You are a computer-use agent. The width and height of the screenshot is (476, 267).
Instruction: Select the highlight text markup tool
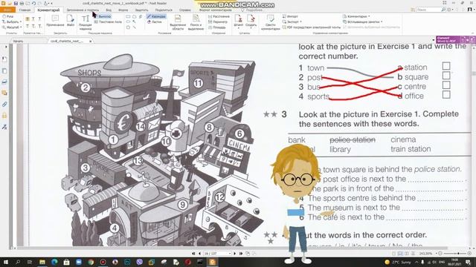[x=28, y=19]
